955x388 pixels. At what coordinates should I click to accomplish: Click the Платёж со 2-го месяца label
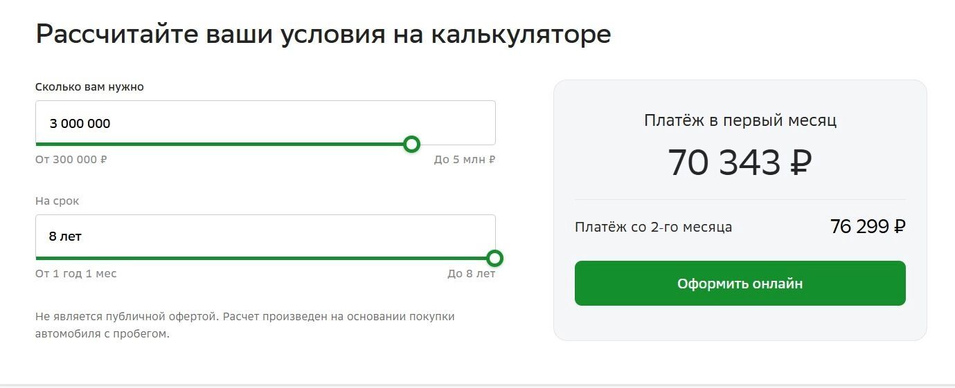tap(653, 227)
